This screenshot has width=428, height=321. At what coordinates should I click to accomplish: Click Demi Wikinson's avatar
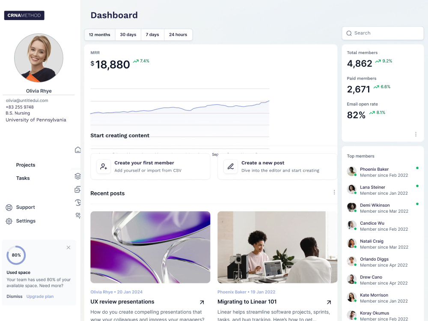tap(352, 208)
